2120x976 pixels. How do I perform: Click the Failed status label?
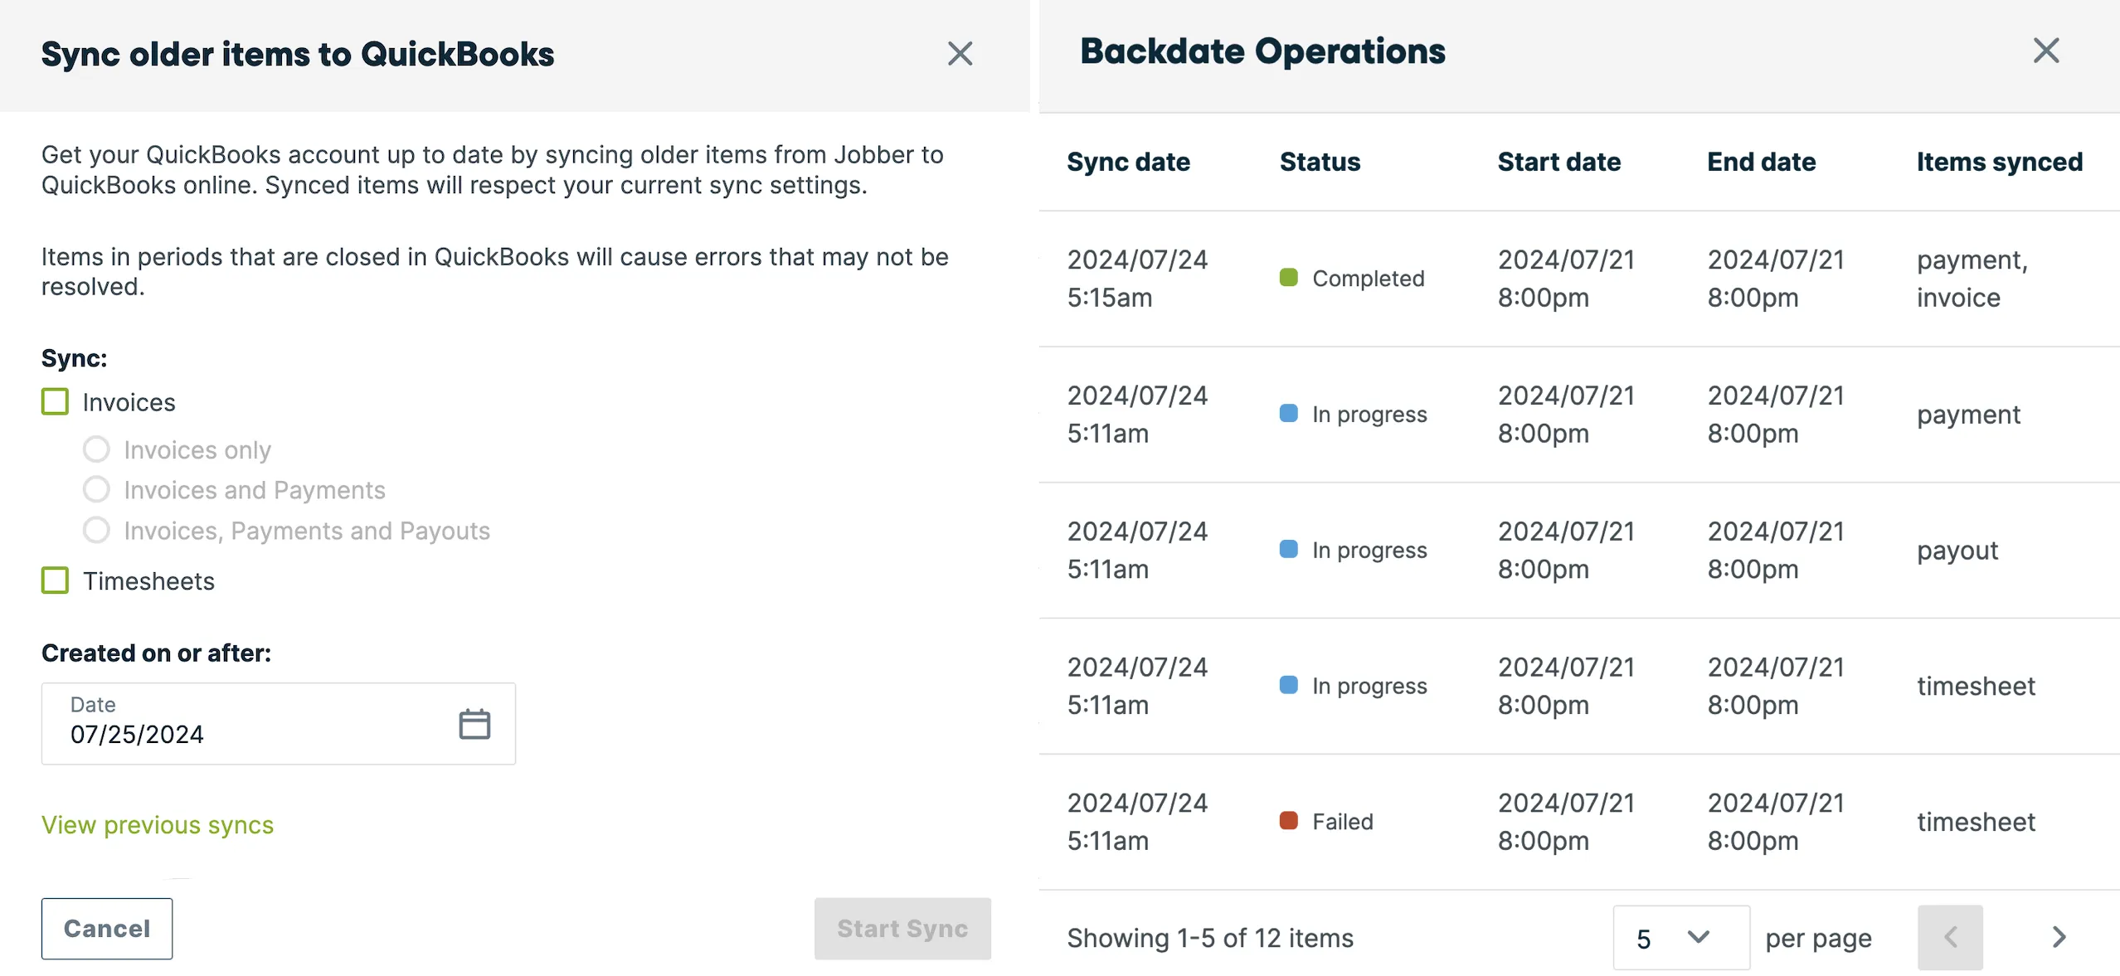click(1342, 822)
